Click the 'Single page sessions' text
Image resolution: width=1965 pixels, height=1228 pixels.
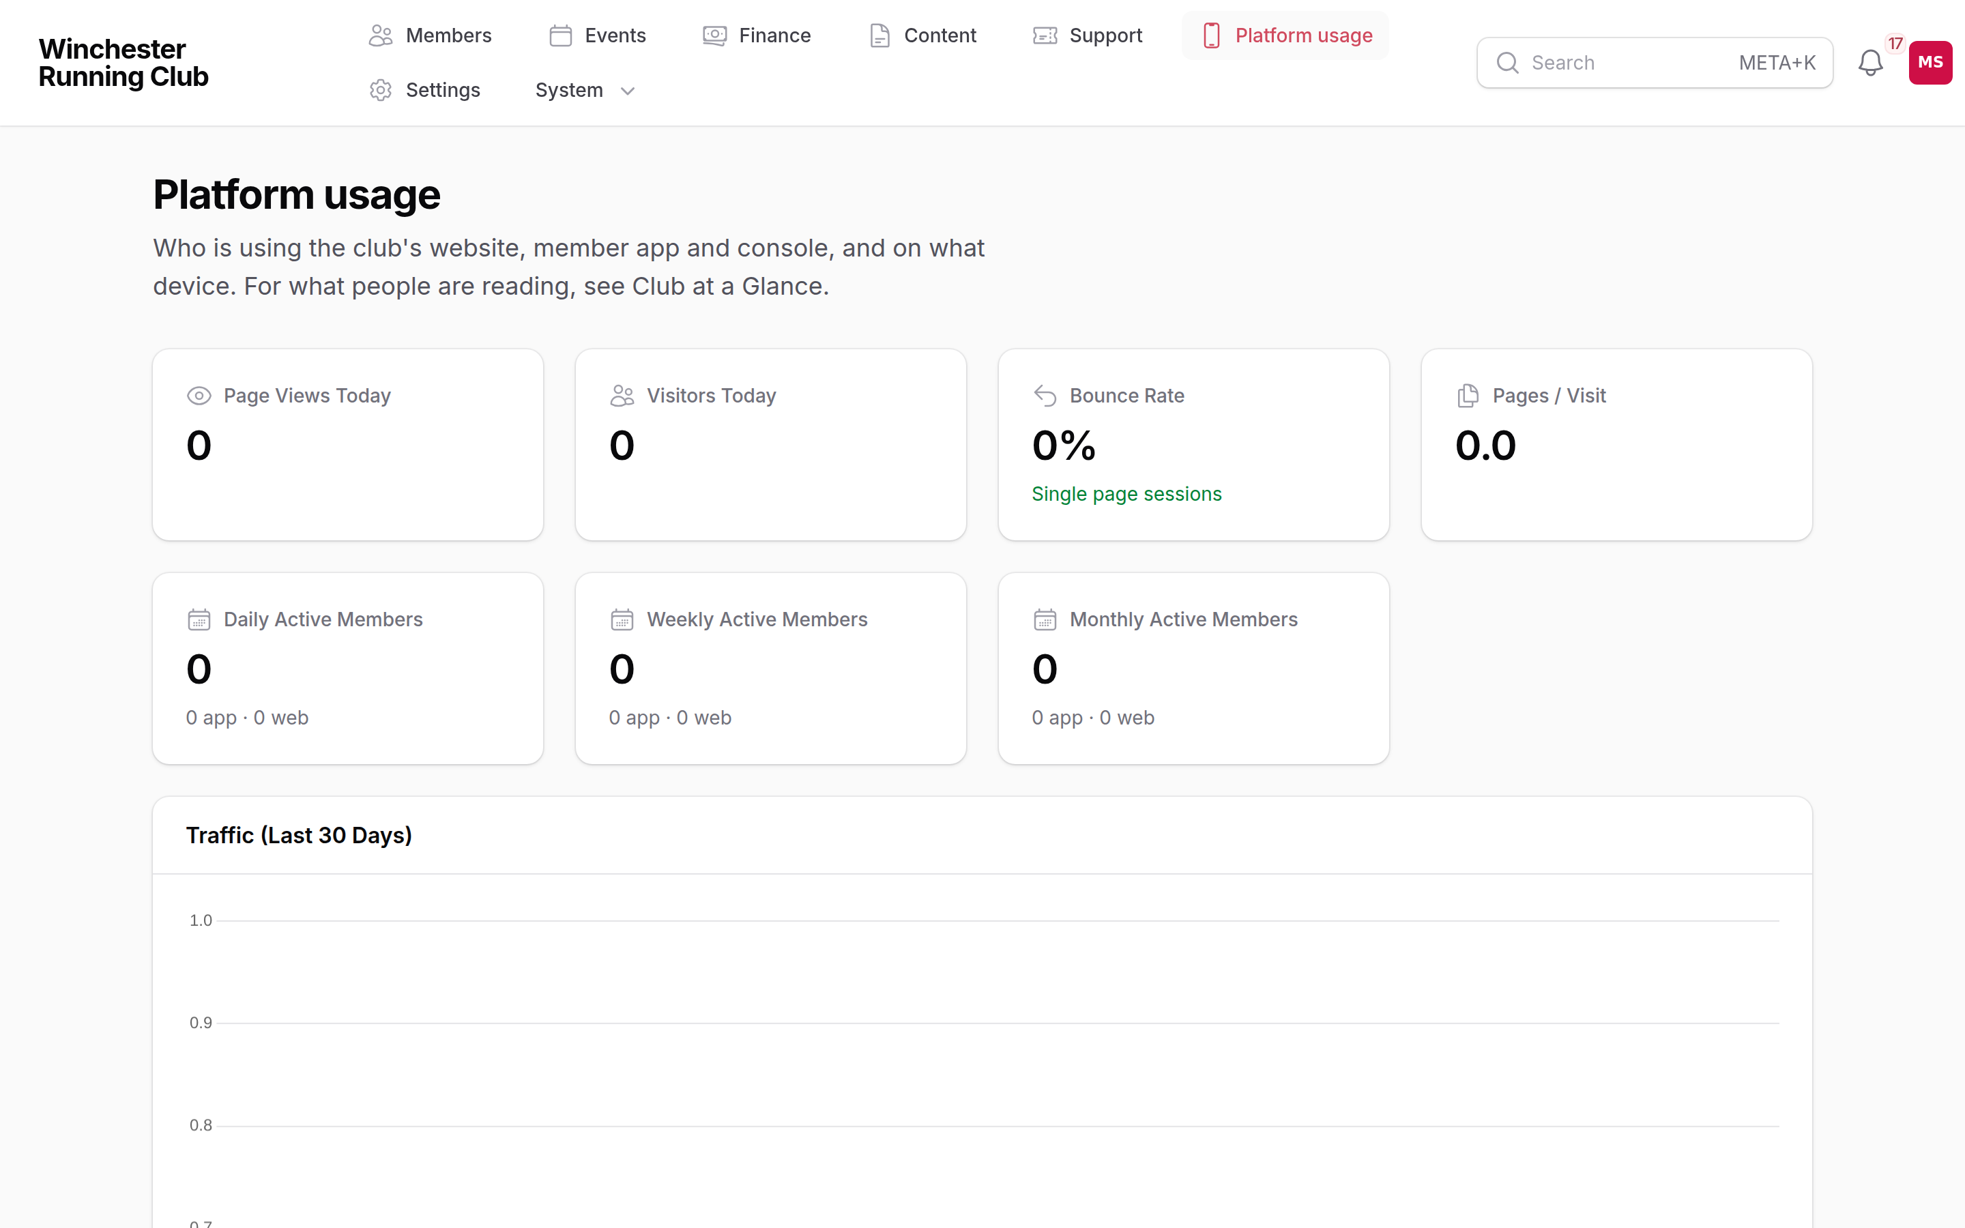click(1126, 494)
